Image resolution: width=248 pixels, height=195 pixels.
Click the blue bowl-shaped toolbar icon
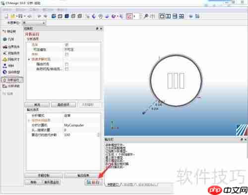pyautogui.click(x=107, y=16)
